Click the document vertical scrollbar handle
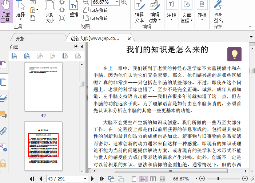255x183 pixels. point(252,70)
